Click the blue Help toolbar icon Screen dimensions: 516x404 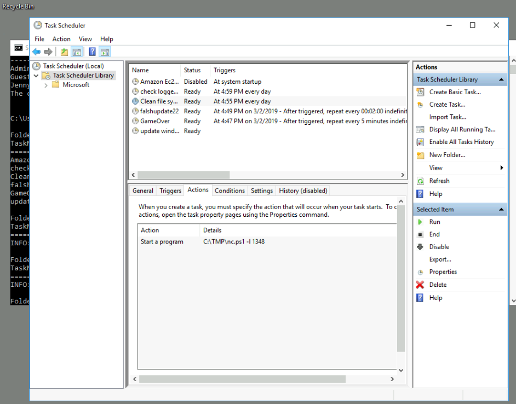tap(92, 52)
